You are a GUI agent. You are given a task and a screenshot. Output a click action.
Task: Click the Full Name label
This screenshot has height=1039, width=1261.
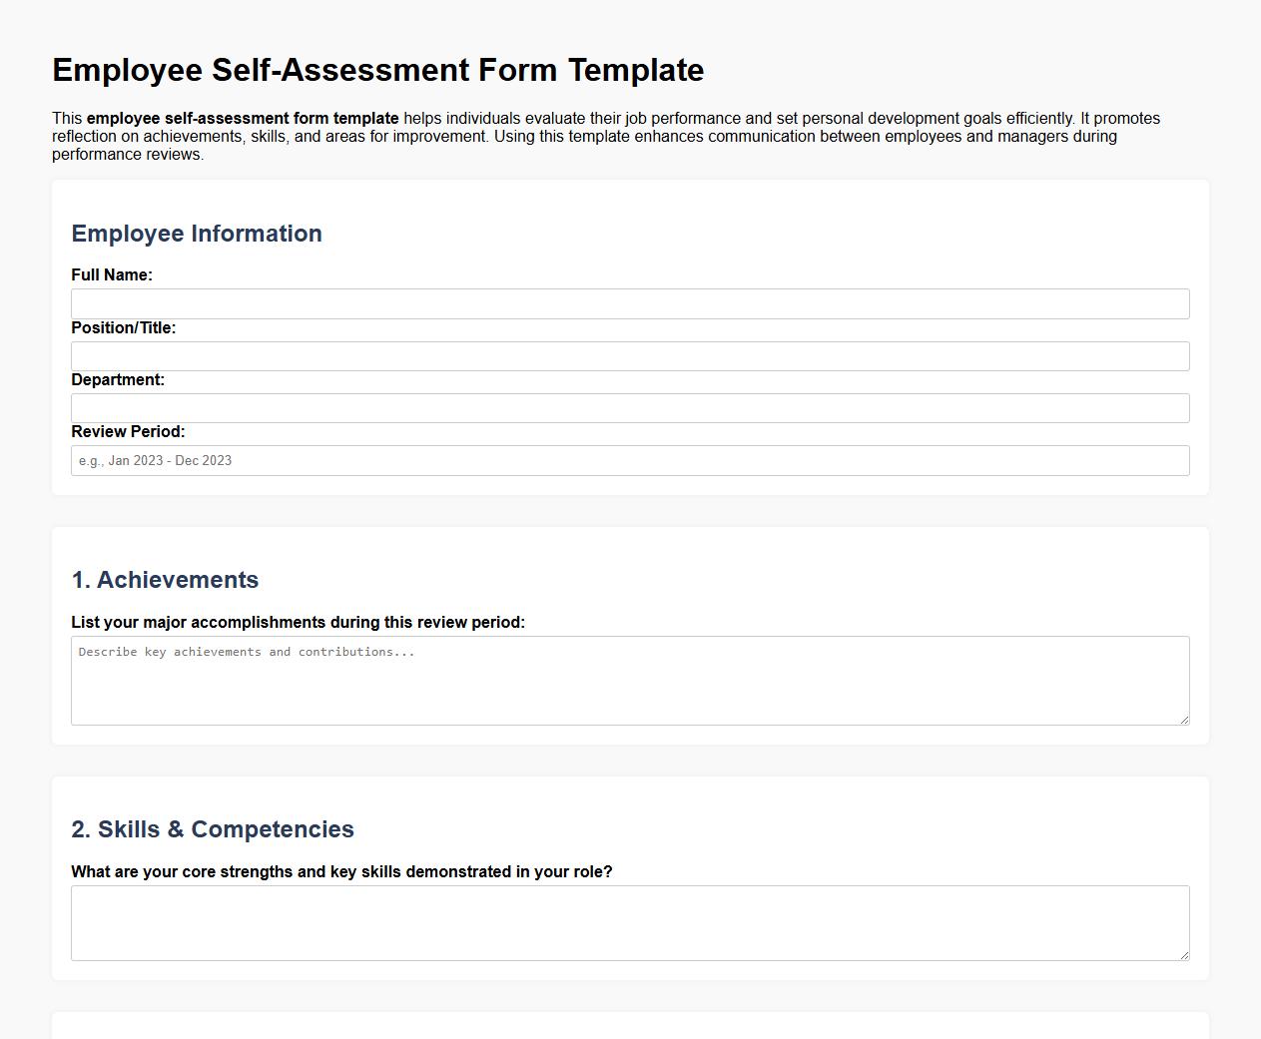tap(111, 274)
